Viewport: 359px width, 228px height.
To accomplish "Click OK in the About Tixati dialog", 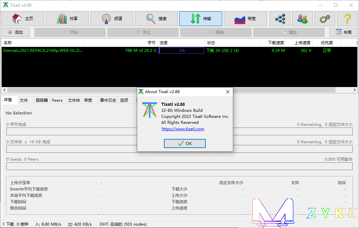I will [x=185, y=143].
